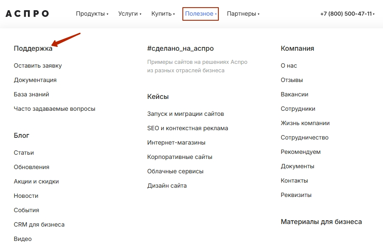Open Новости link
The image size is (383, 246).
click(x=26, y=196)
